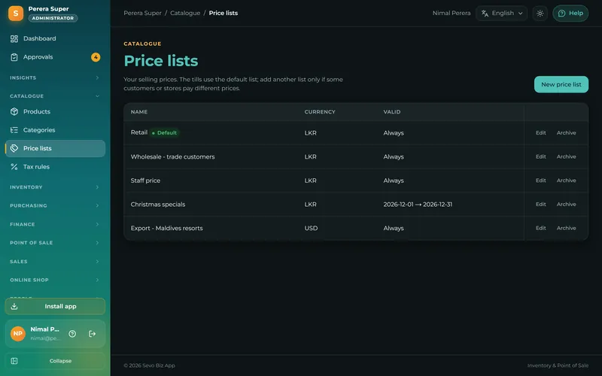Go to Catalogue breadcrumb
602x376 pixels.
point(185,13)
